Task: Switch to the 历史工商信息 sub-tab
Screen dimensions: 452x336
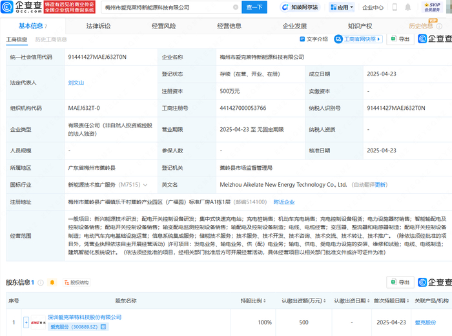Action: click(51, 39)
